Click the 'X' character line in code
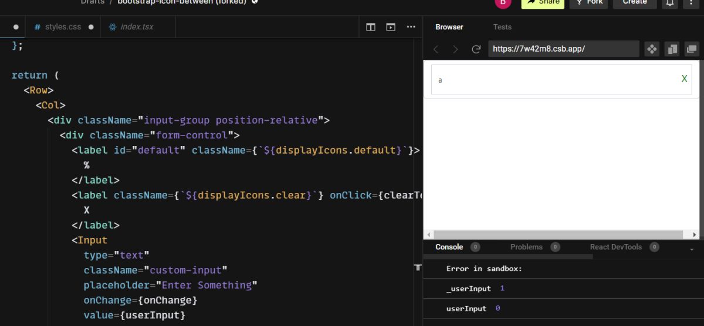Image resolution: width=704 pixels, height=326 pixels. [87, 210]
